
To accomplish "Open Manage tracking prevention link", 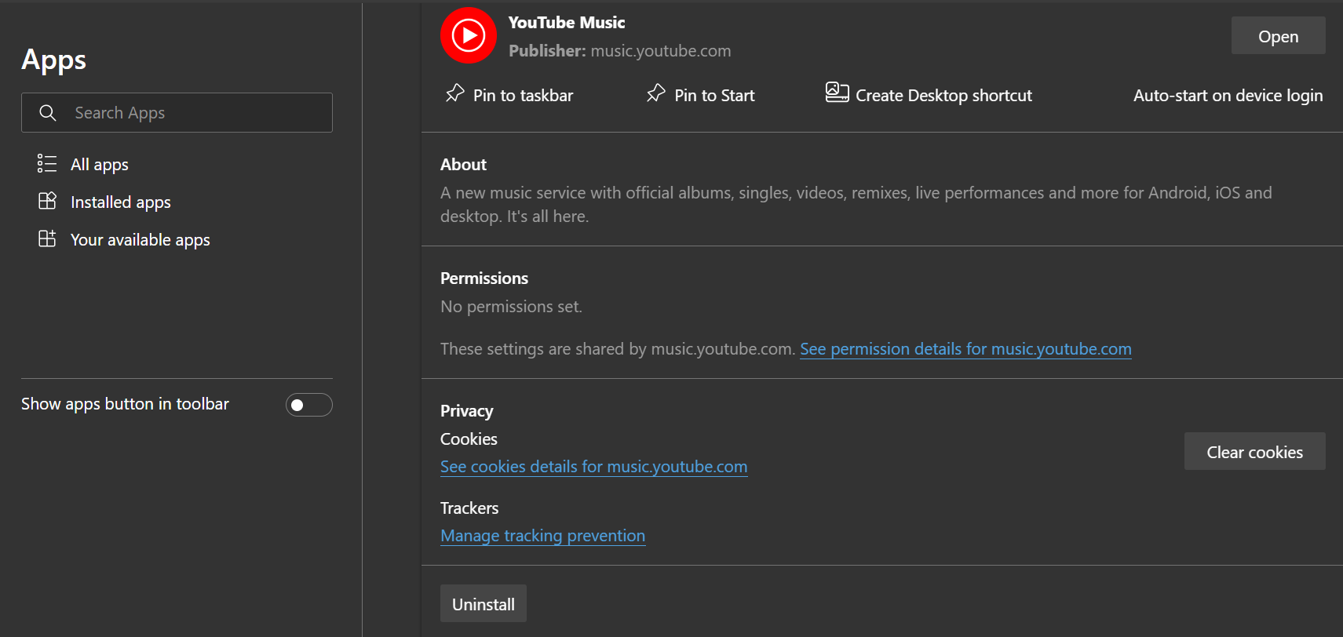I will (x=542, y=536).
